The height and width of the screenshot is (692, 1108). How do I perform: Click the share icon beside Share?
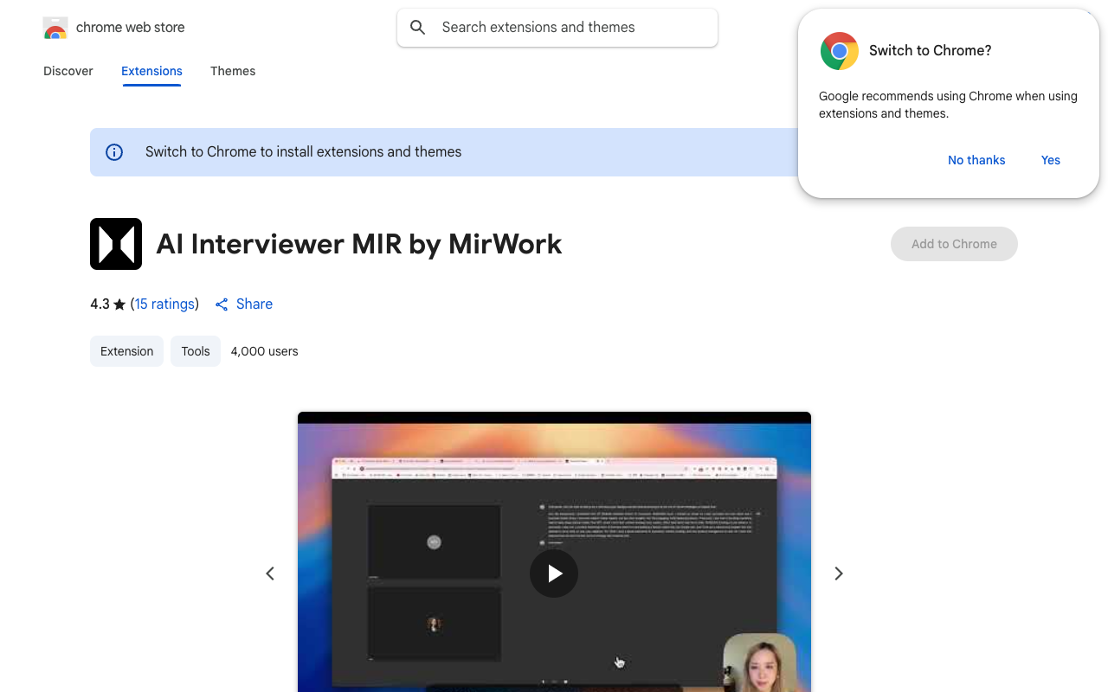(x=222, y=304)
